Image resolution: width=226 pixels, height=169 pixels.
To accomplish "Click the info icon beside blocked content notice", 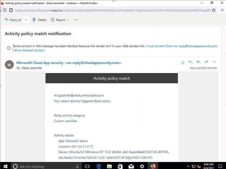I will (9, 48).
